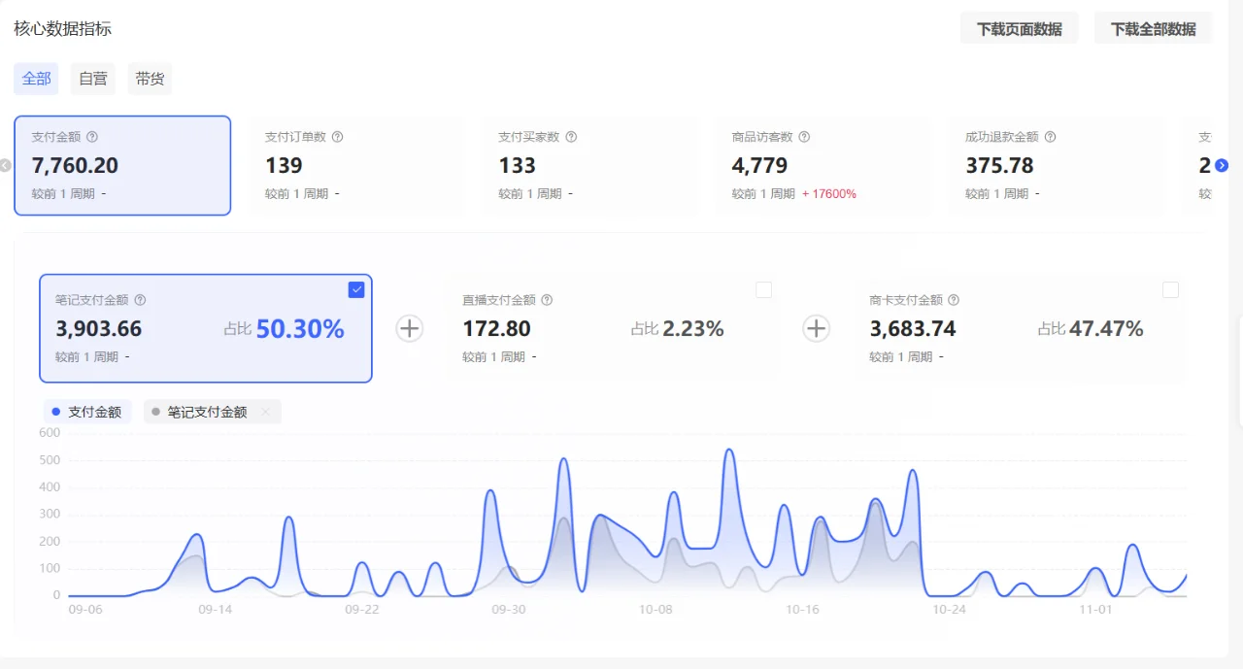Select the 全部 tab
This screenshot has height=669, width=1243.
[36, 79]
